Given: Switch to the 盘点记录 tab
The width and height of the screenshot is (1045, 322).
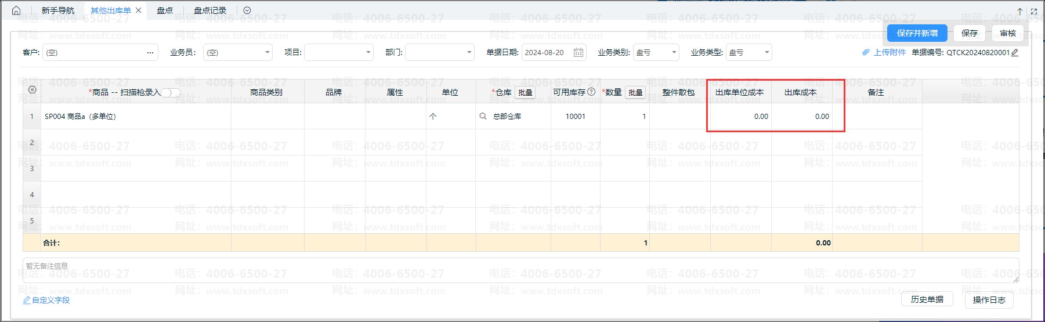Looking at the screenshot, I should pyautogui.click(x=210, y=10).
